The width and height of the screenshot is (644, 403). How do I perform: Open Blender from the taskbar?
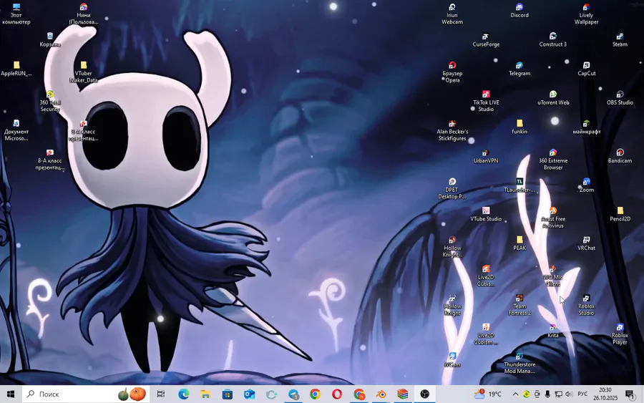click(381, 394)
